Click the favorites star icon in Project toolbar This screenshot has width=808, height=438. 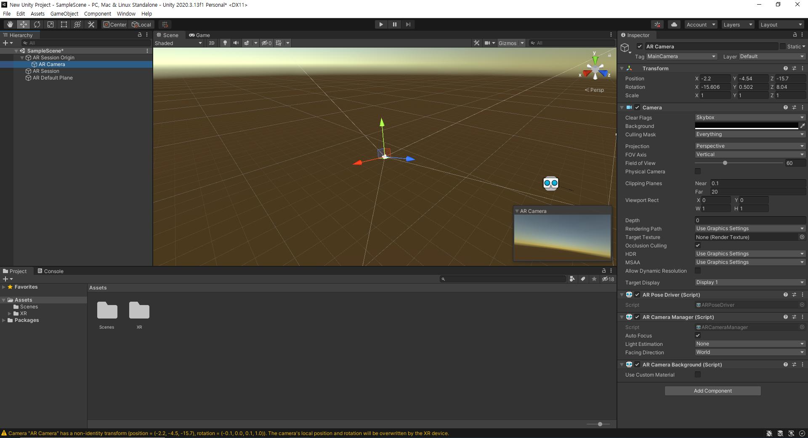click(x=594, y=279)
